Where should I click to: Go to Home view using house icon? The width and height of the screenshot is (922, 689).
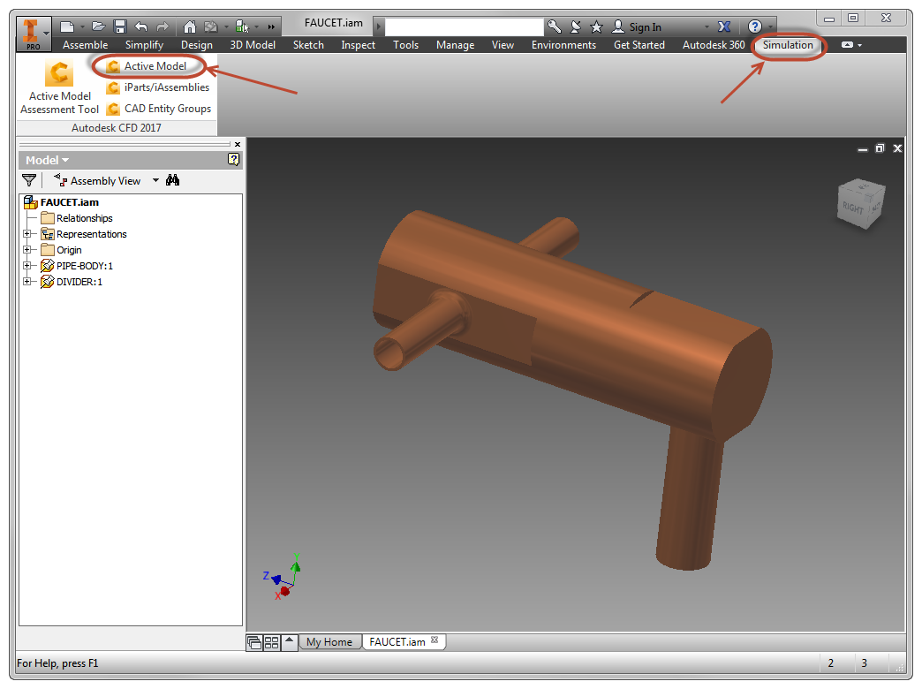[189, 26]
